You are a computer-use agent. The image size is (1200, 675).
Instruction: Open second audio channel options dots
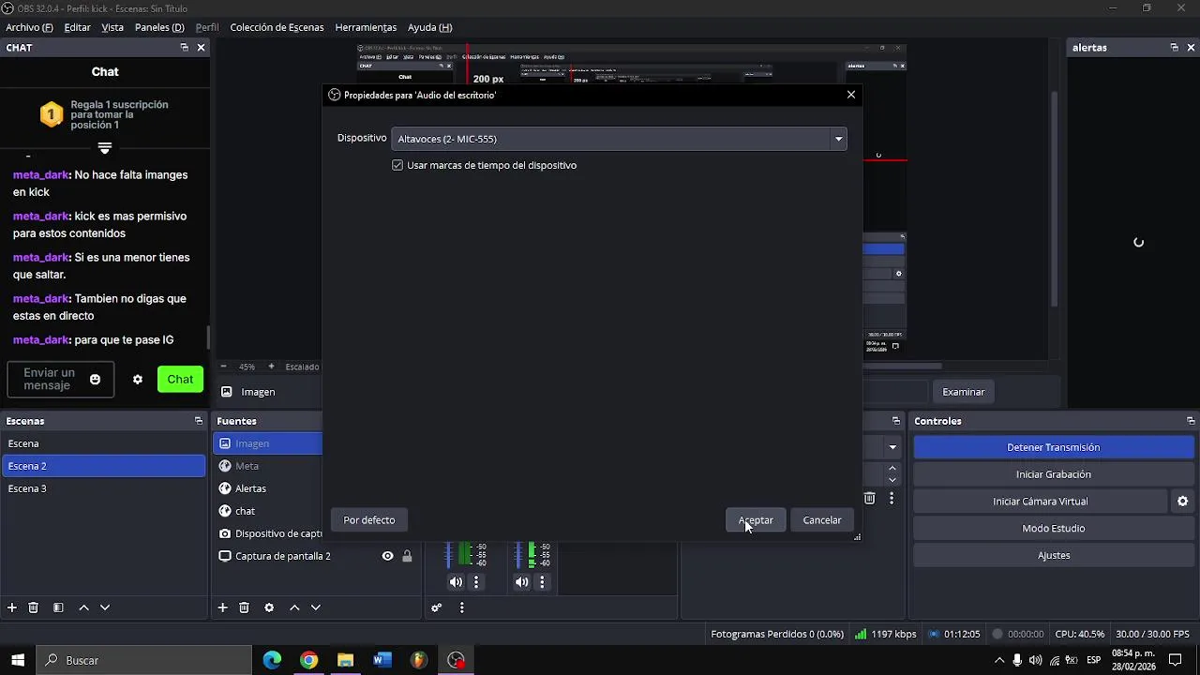(x=543, y=582)
